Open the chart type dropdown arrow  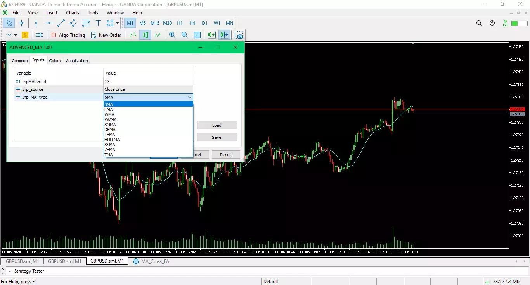click(x=16, y=35)
